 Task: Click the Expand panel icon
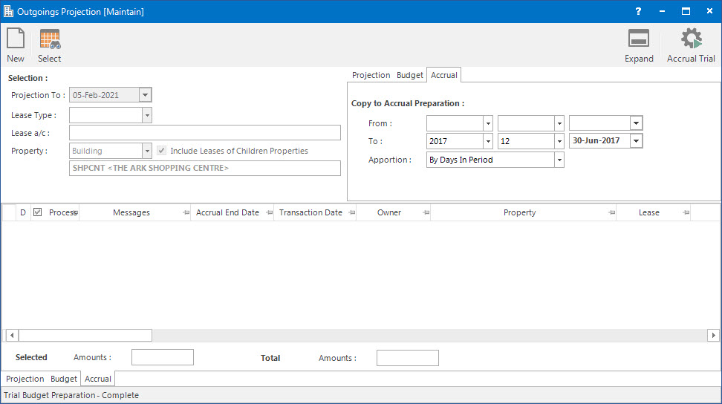[639, 39]
